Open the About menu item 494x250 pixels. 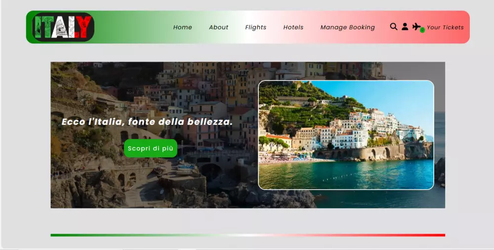(218, 27)
